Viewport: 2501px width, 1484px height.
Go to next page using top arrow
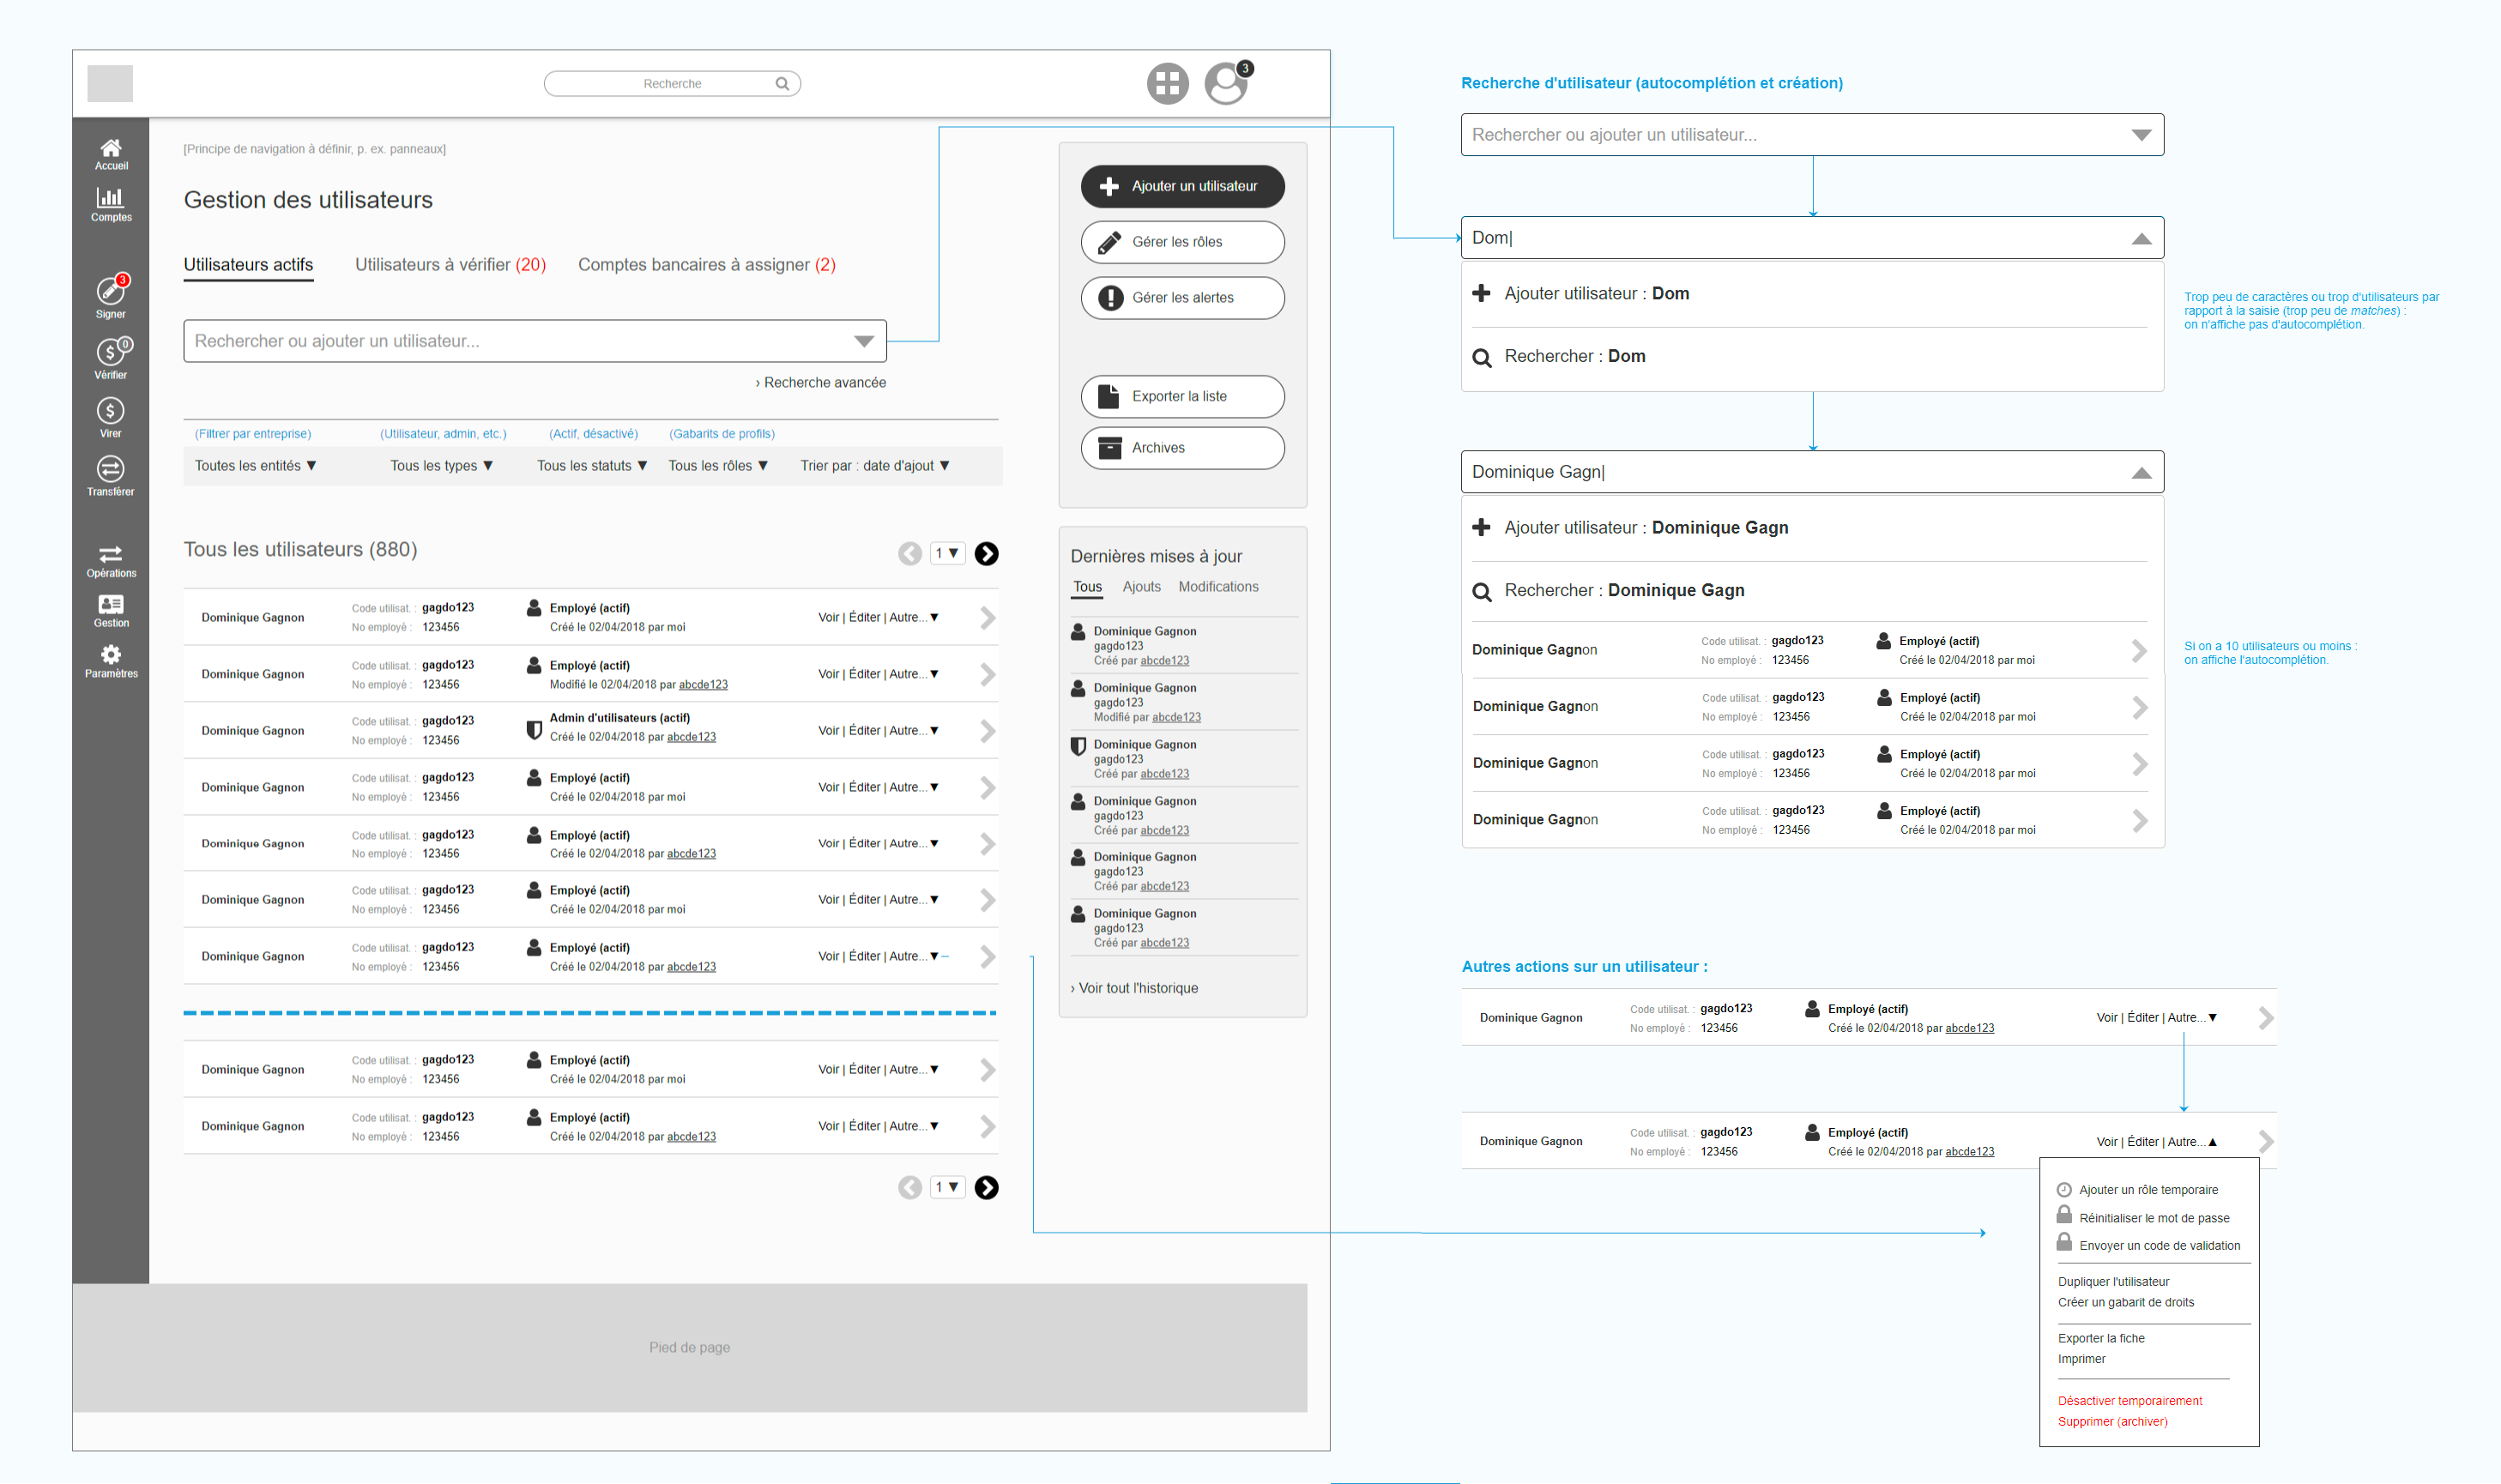coord(986,554)
